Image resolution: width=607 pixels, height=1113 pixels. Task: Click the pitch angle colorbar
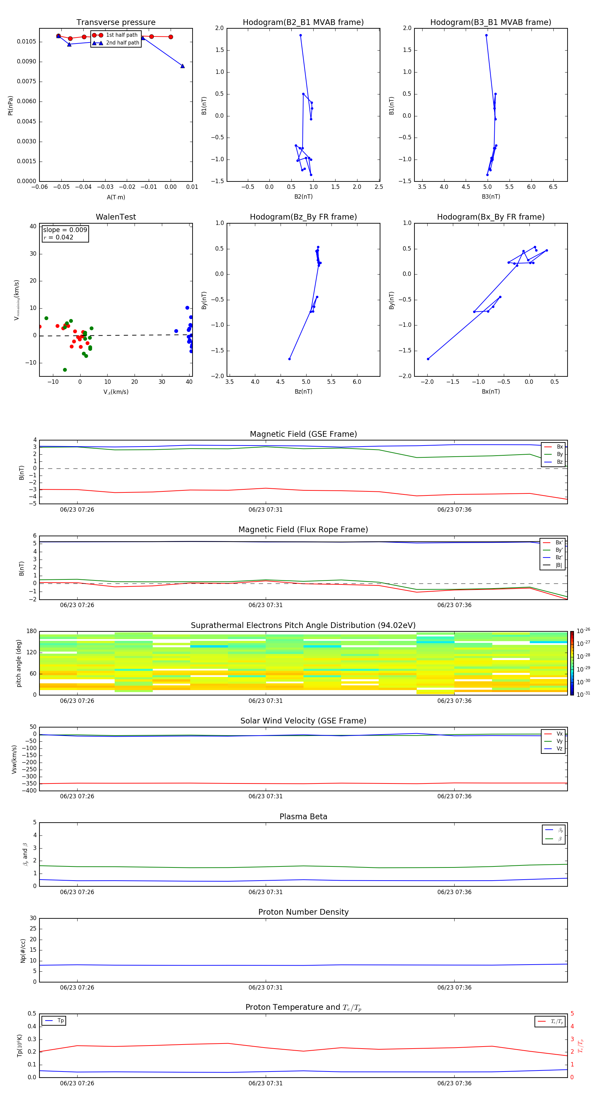pyautogui.click(x=572, y=663)
